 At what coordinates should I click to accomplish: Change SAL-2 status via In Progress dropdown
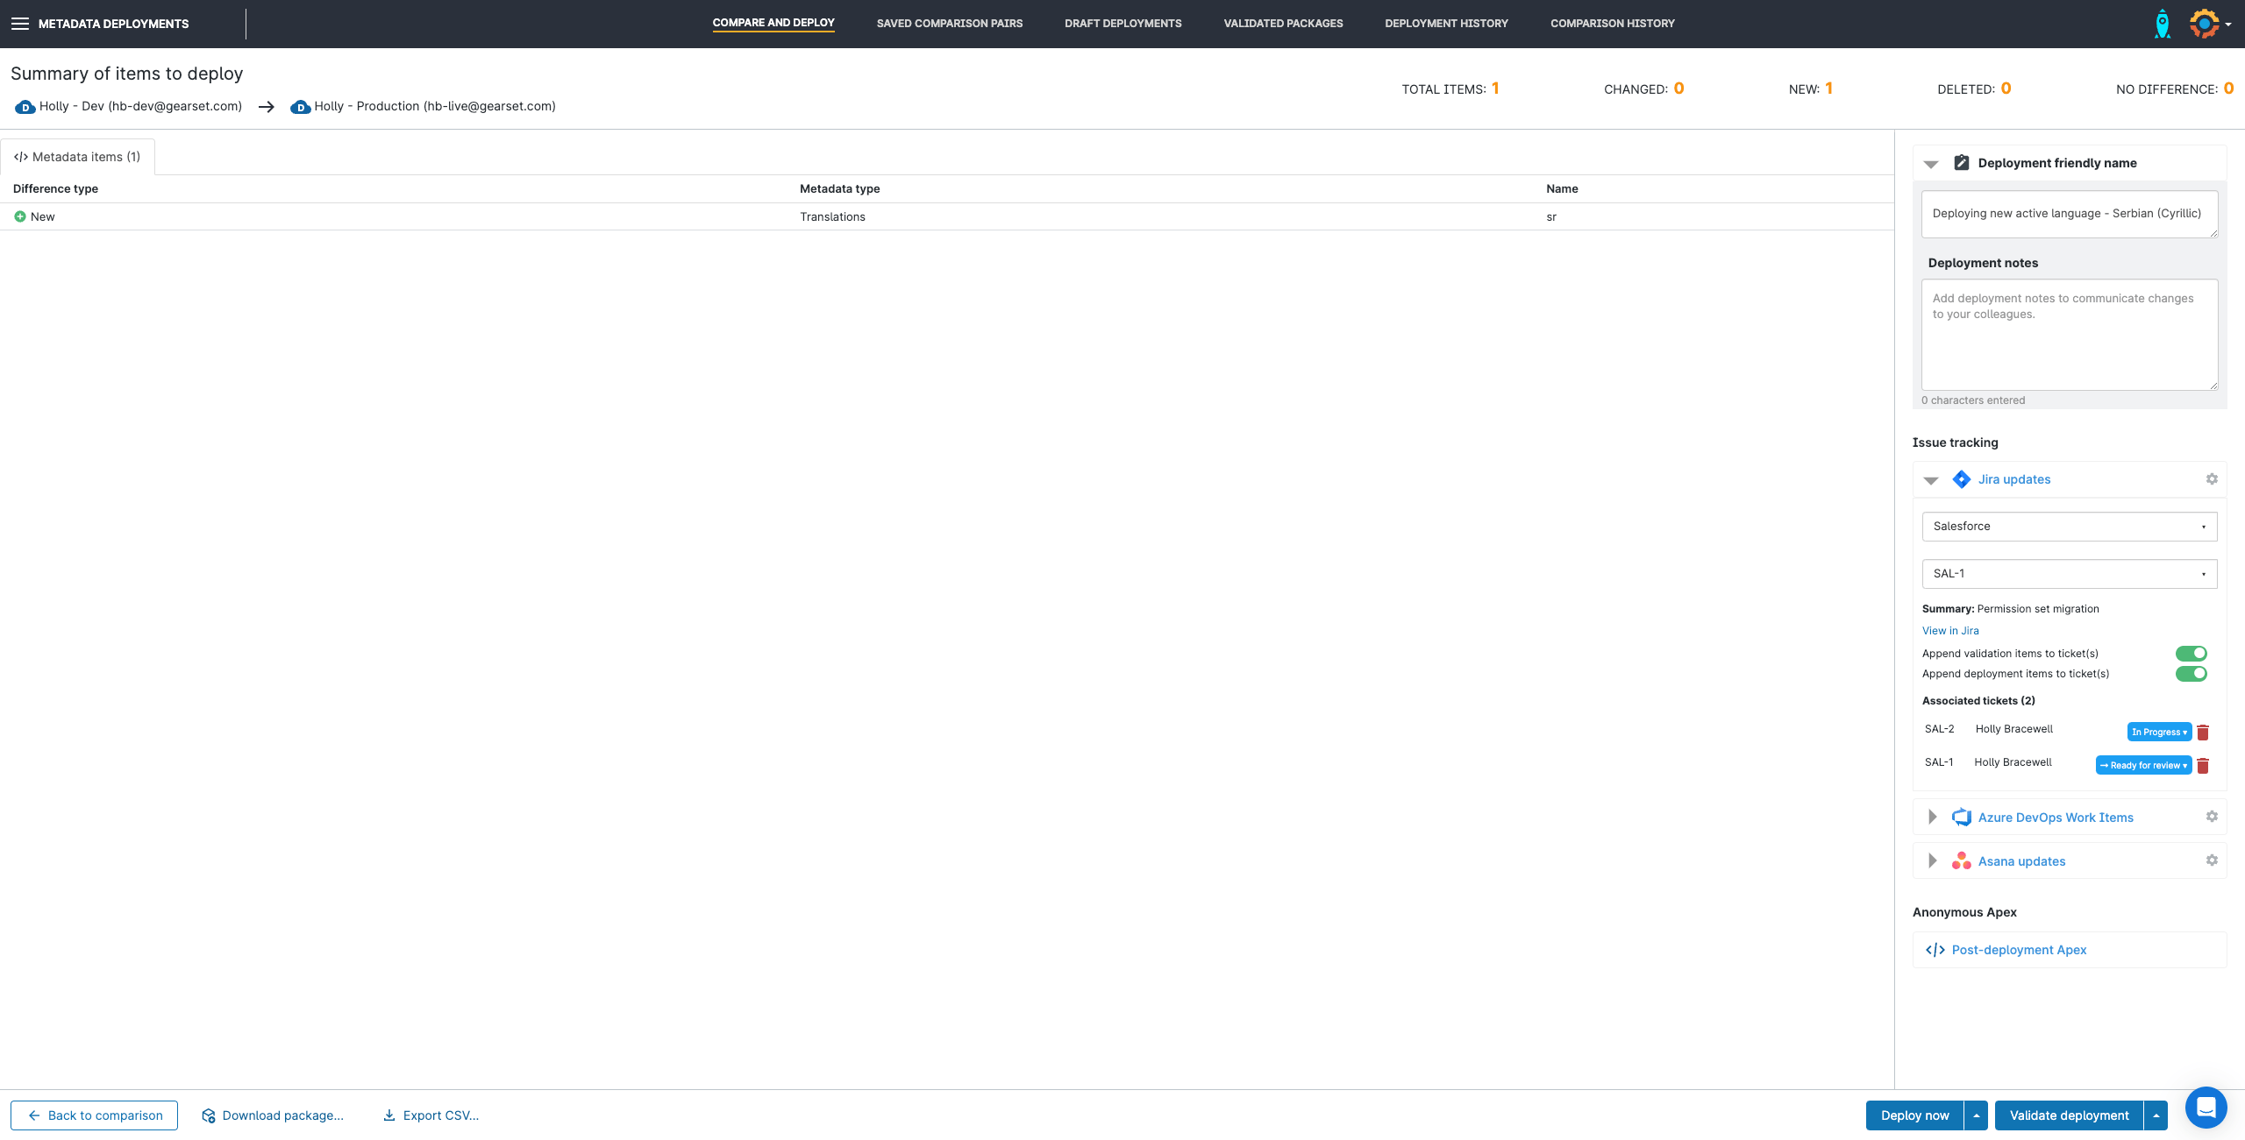[2159, 732]
